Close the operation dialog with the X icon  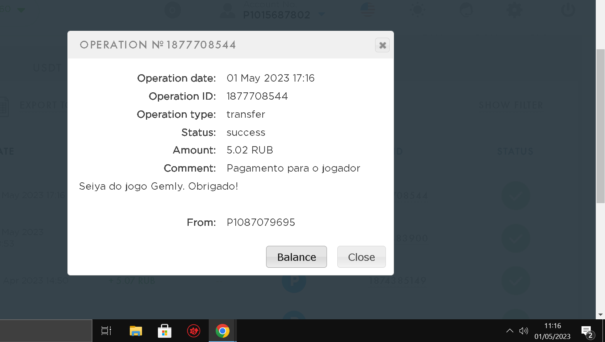(x=382, y=45)
